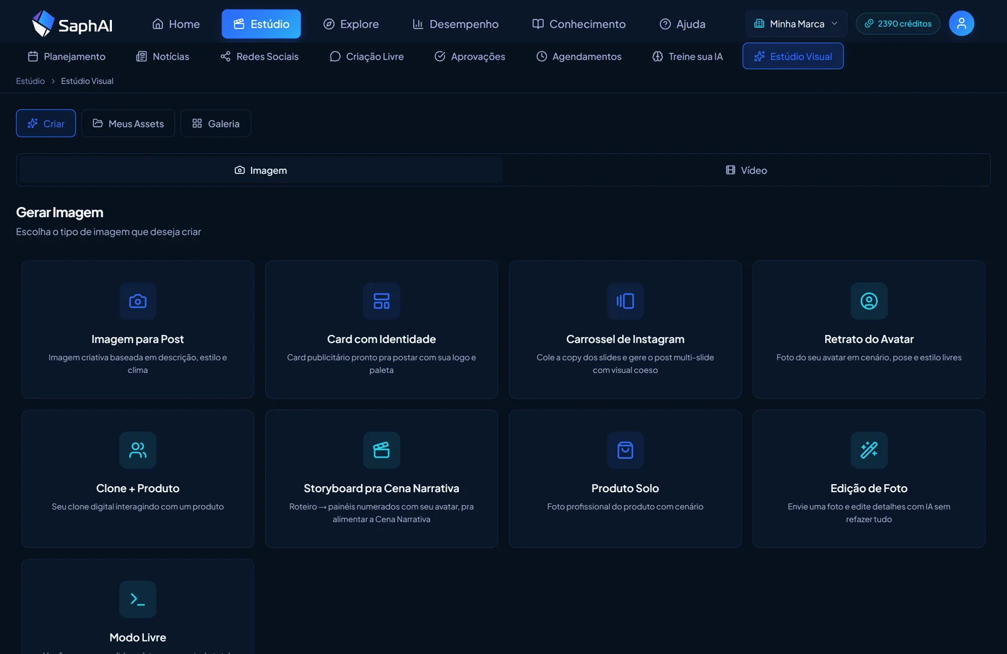Choose the Modo Livre title

[138, 637]
